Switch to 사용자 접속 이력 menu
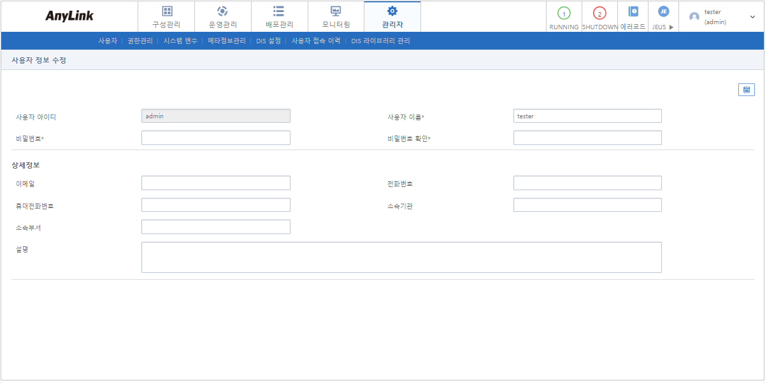The image size is (767, 383). point(315,40)
